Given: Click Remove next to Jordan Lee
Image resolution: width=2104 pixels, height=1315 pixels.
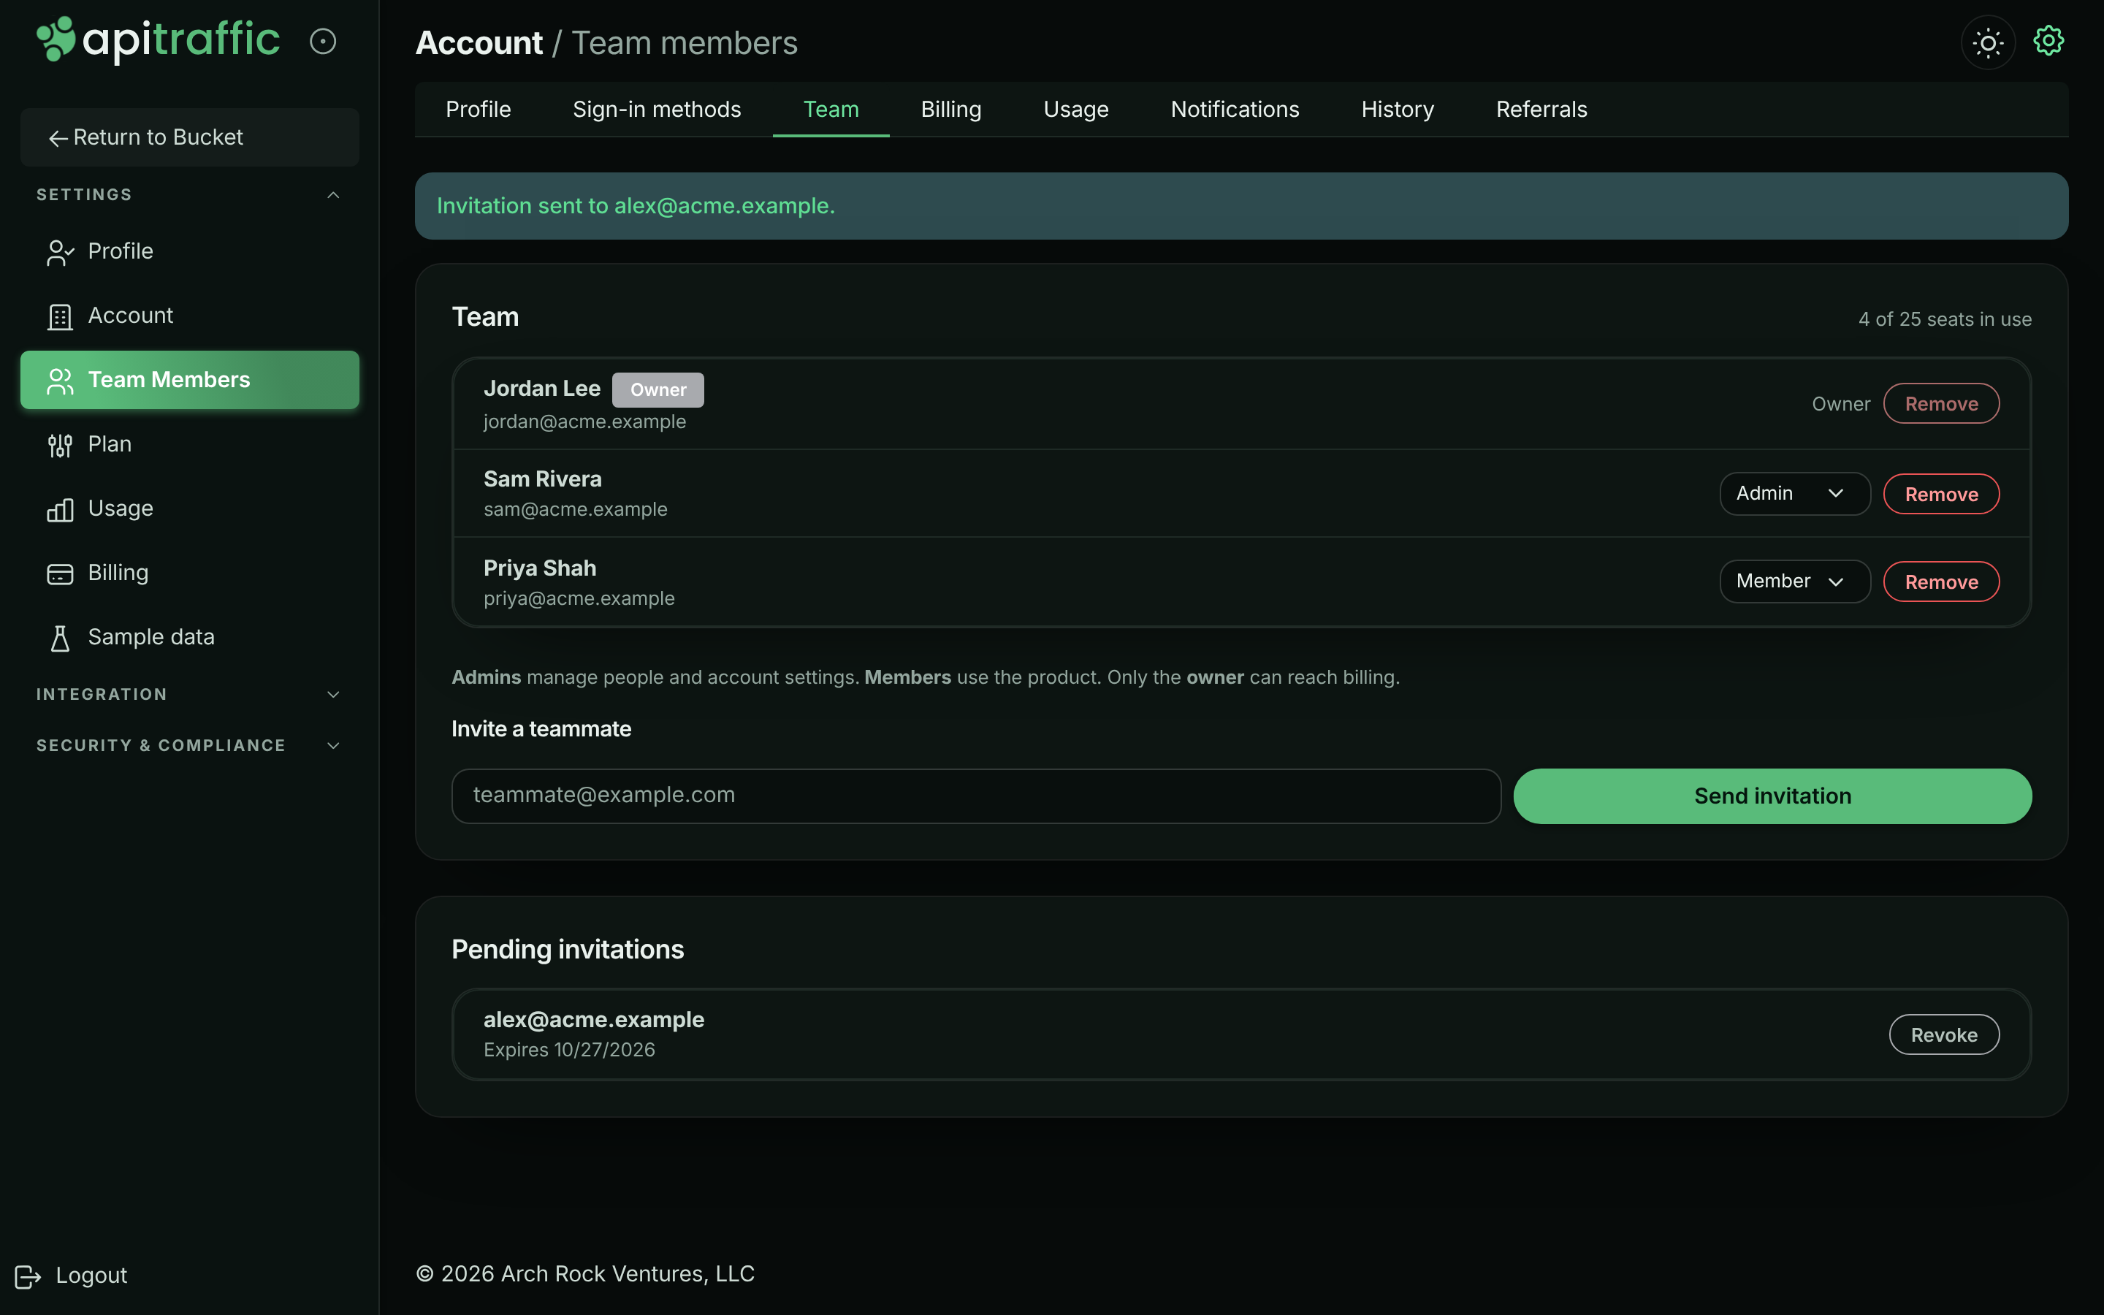Looking at the screenshot, I should coord(1941,403).
